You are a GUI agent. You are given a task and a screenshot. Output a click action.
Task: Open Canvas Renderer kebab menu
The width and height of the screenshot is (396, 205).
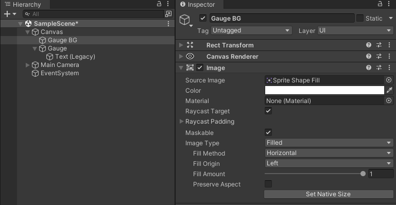(x=389, y=57)
